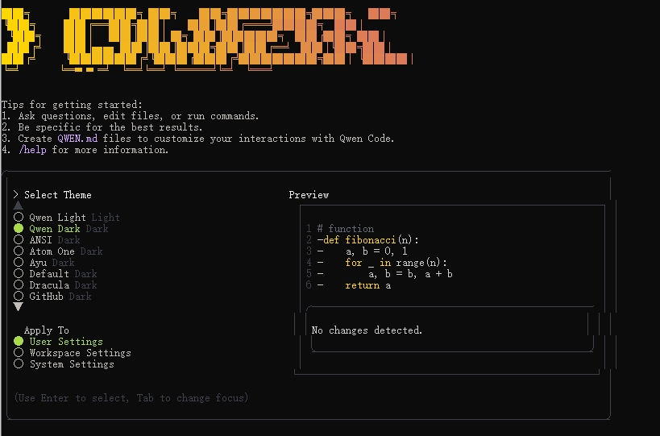Apply to User Settings radio button
This screenshot has width=660, height=436.
tap(19, 342)
